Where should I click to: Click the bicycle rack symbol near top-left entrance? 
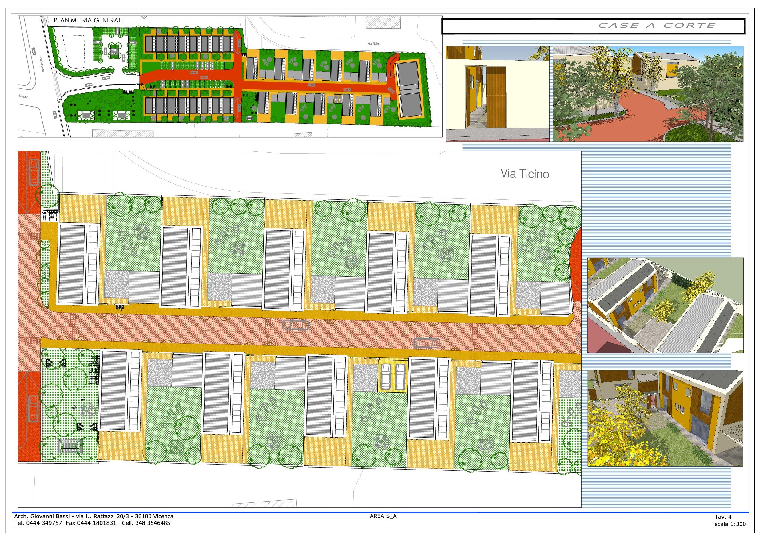(50, 215)
